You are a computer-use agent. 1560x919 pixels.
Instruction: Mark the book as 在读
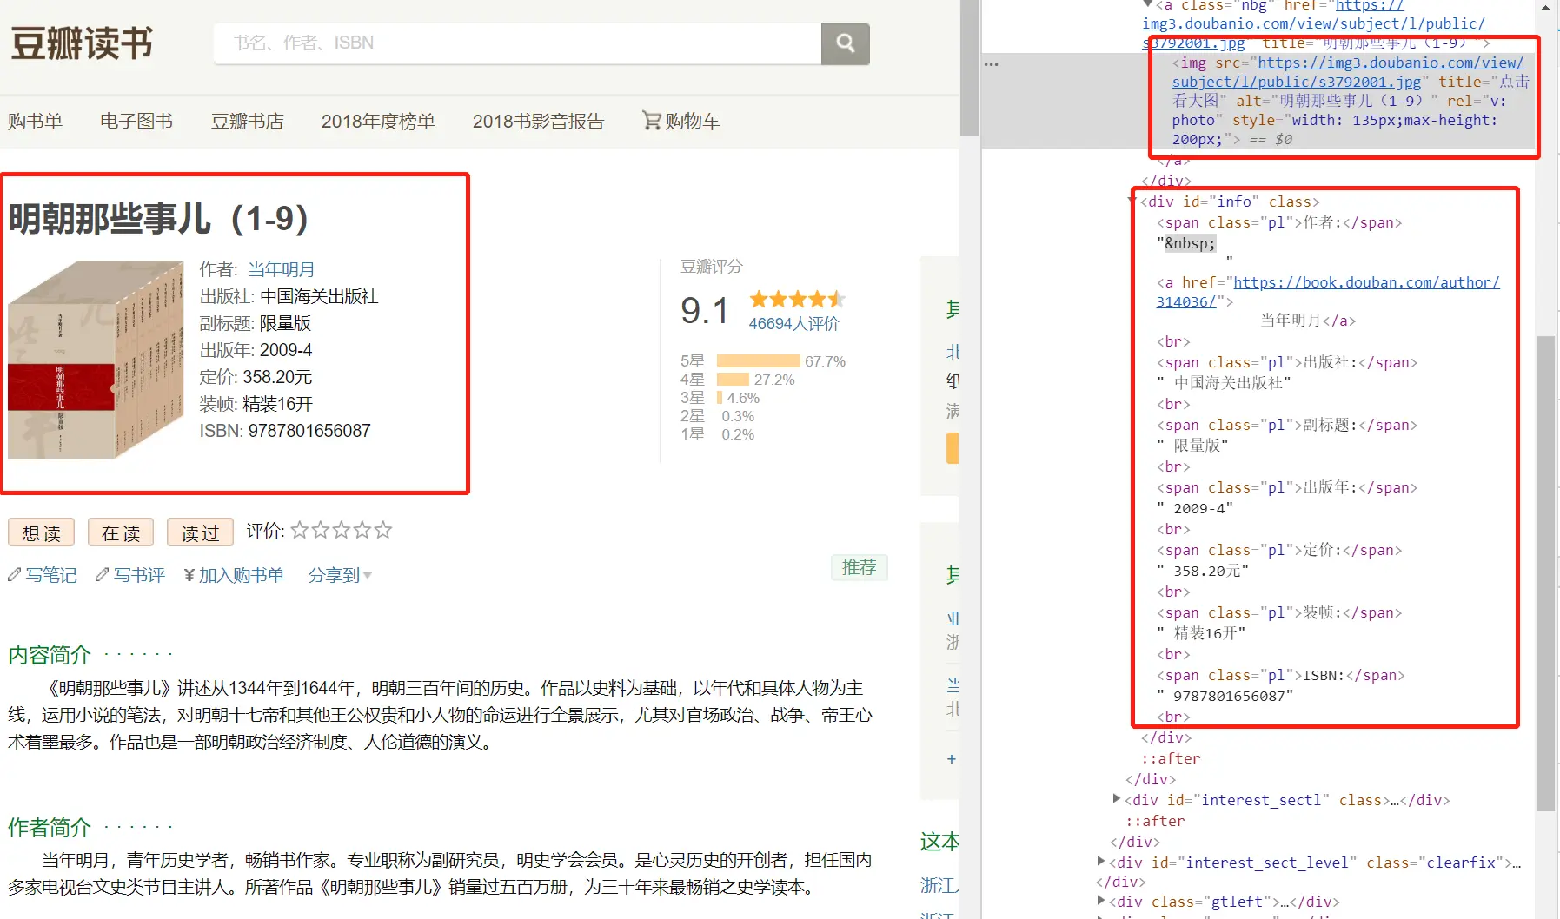[x=121, y=532]
